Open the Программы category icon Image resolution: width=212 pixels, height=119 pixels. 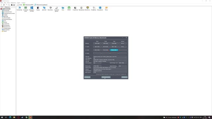point(81,8)
